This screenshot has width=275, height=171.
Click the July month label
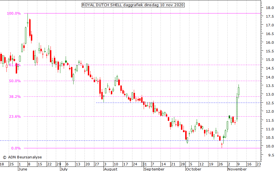[x=64, y=169]
